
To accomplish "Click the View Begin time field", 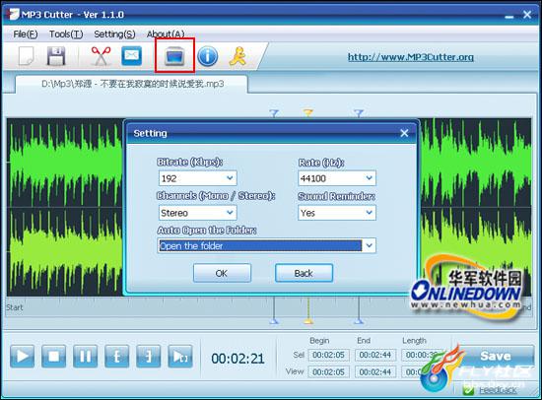I will point(328,372).
